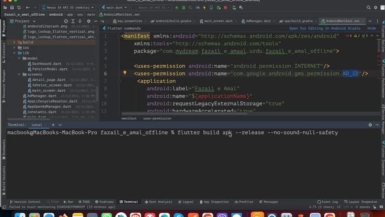Select FehristModel.dart file
Screen dimensions: 385x217
click(x=49, y=69)
